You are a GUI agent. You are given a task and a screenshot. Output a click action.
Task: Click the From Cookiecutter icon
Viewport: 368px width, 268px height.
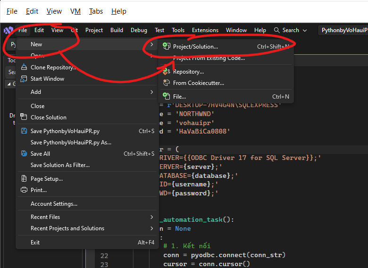[x=166, y=83]
